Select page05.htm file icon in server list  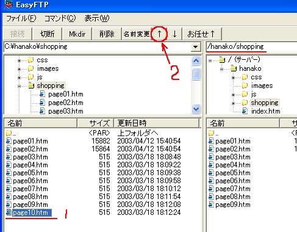211,173
